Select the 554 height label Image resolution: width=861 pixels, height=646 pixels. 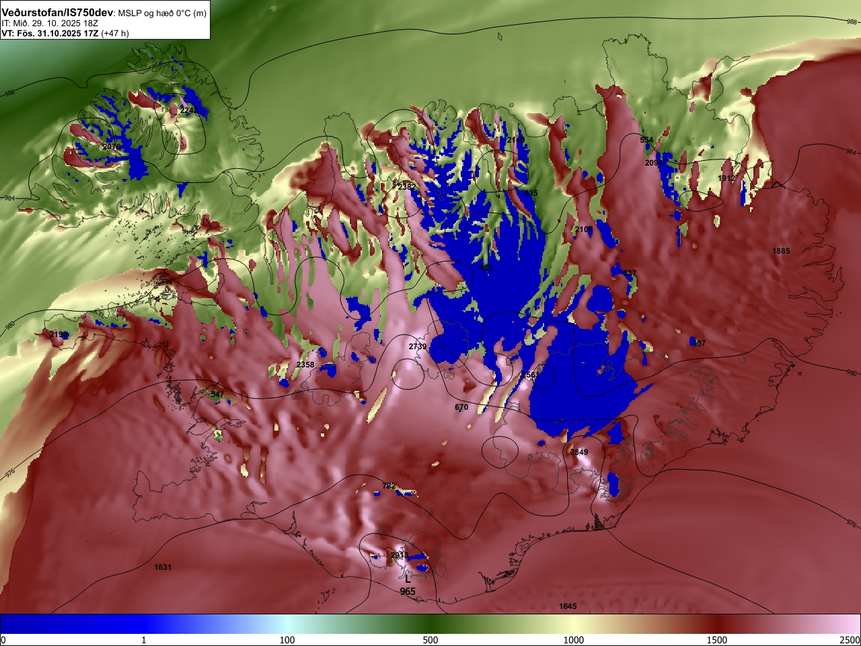[x=646, y=140]
